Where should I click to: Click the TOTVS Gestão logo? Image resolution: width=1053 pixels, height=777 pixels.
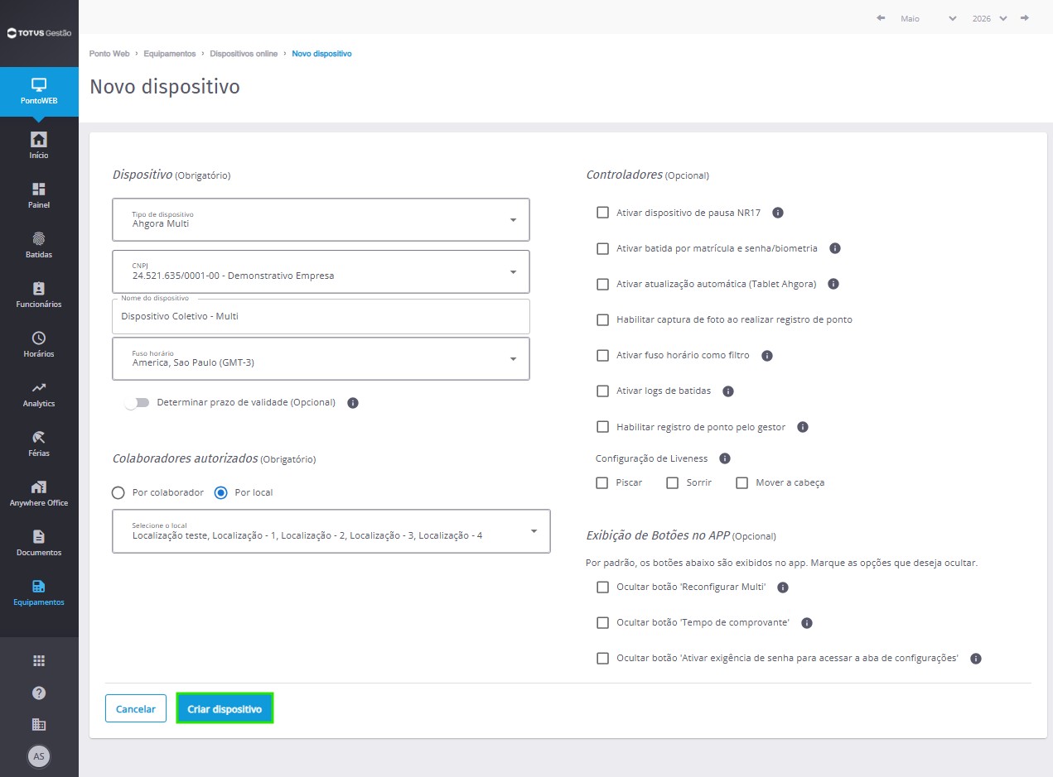[x=39, y=33]
